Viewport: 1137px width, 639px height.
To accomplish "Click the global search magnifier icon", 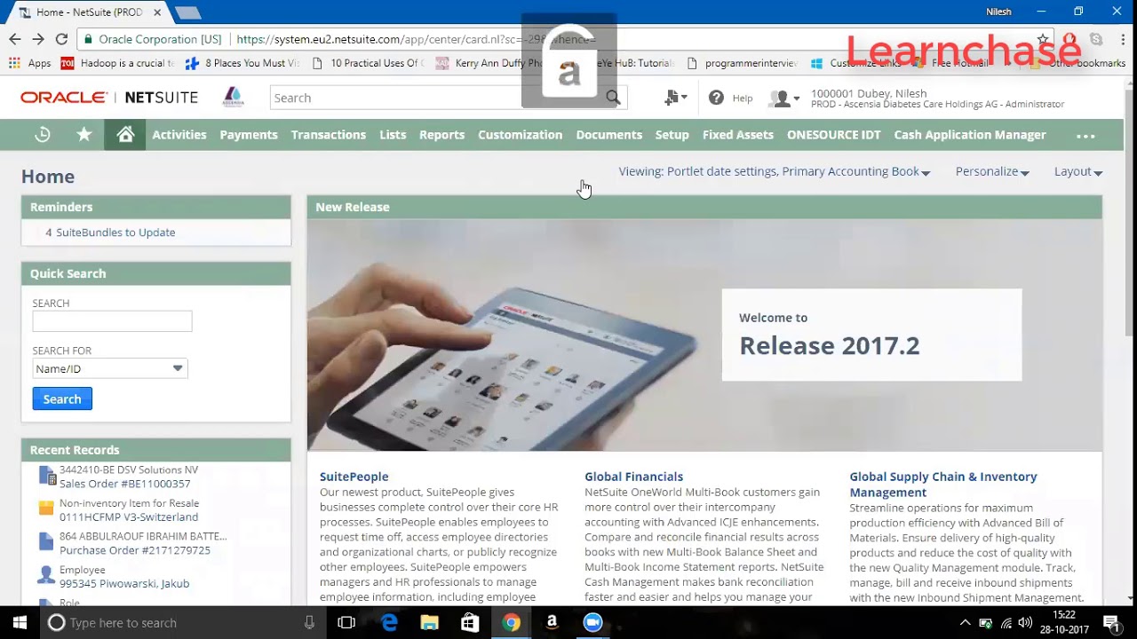I will coord(613,98).
